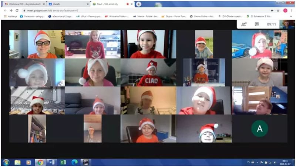Open the Wirtualna Polska bookmark

point(117,16)
